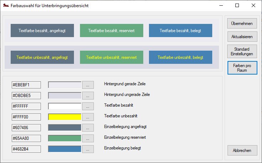The image size is (262, 163).
Task: Click the #607486 hex code field
Action: [26, 128]
